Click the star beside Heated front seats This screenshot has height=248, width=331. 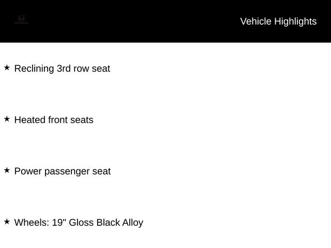[x=7, y=119]
